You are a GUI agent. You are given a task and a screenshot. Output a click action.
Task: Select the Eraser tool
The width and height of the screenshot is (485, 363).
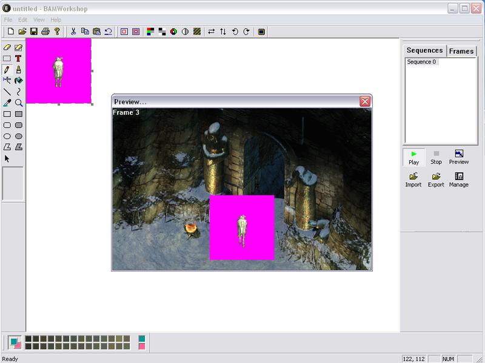tap(7, 47)
